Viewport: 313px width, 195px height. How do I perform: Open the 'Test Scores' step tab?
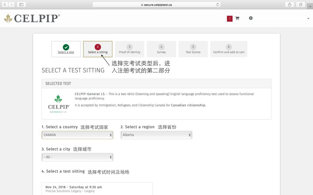(x=193, y=49)
